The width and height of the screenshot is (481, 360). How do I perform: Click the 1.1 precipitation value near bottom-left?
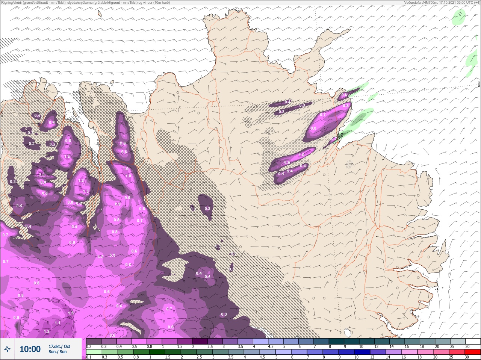coord(57,323)
